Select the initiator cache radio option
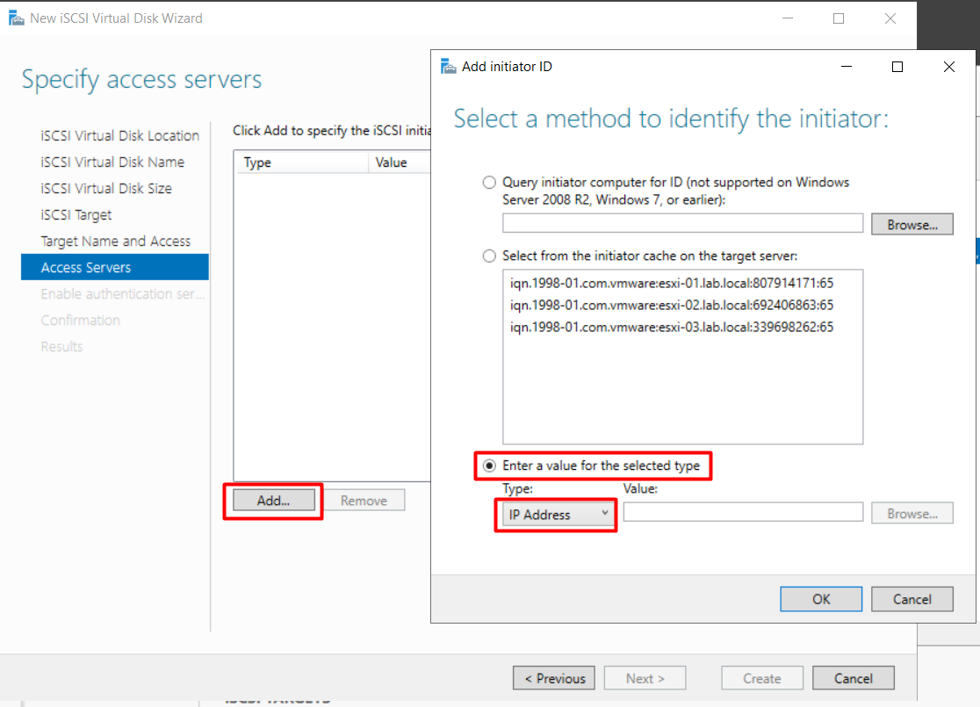Screen dimensions: 980x707 pos(490,256)
